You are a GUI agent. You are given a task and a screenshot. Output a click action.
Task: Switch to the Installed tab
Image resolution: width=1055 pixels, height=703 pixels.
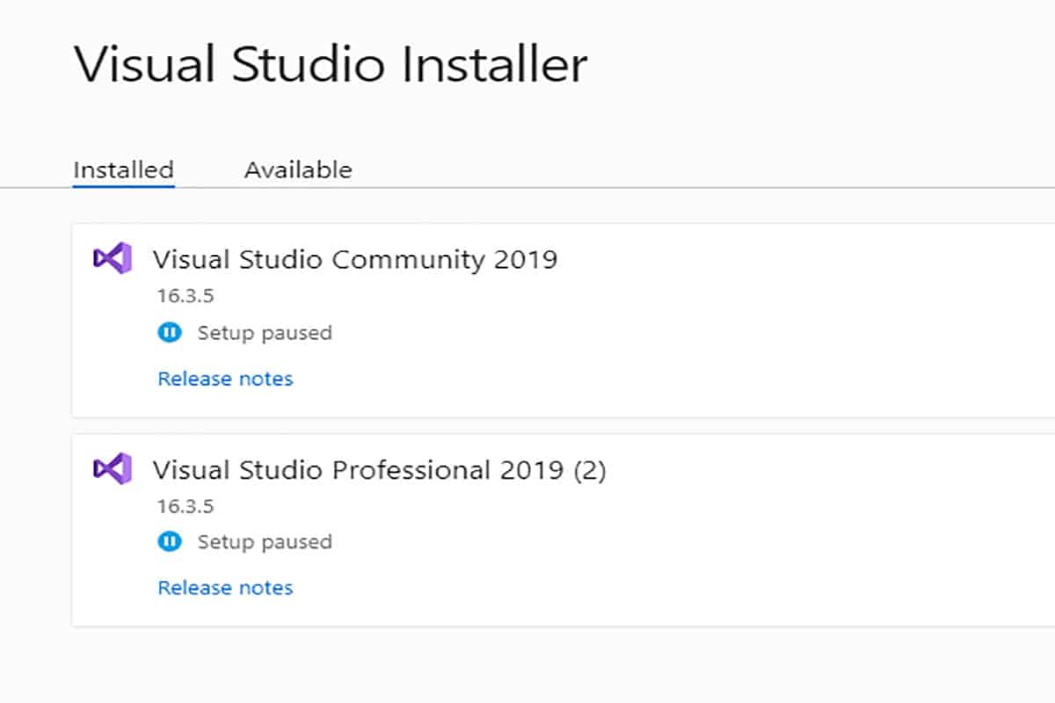[122, 170]
